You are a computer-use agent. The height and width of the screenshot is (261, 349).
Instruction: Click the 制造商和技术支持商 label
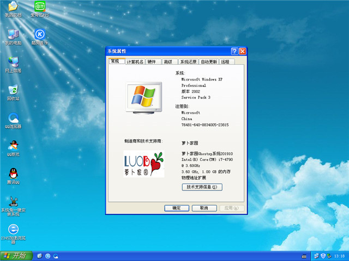coord(143,141)
